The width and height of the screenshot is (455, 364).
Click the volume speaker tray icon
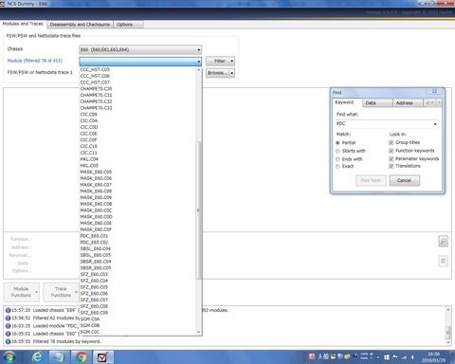coord(412,357)
